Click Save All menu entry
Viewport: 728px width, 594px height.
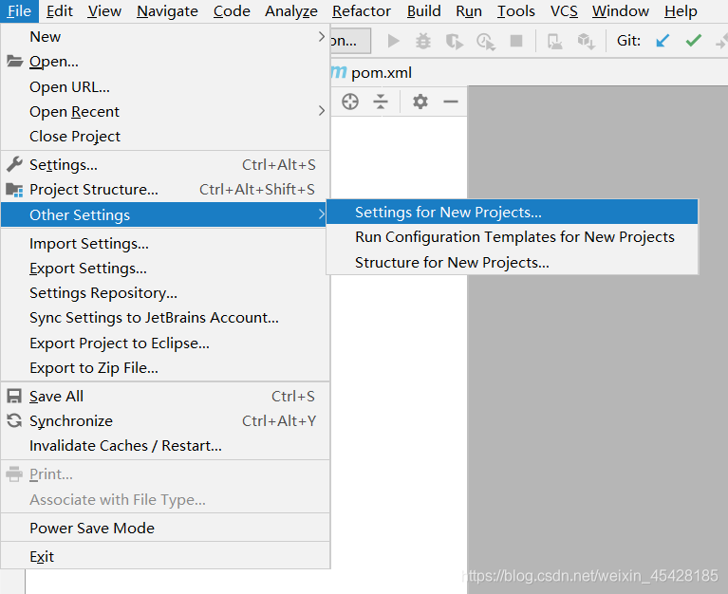[165, 397]
